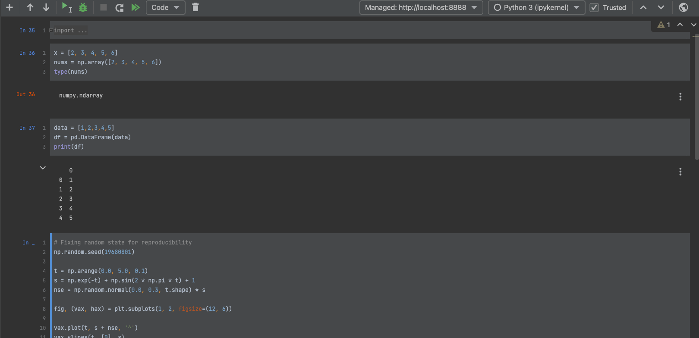The image size is (699, 338).
Task: Open options menu for DataFrame output
Action: 680,172
